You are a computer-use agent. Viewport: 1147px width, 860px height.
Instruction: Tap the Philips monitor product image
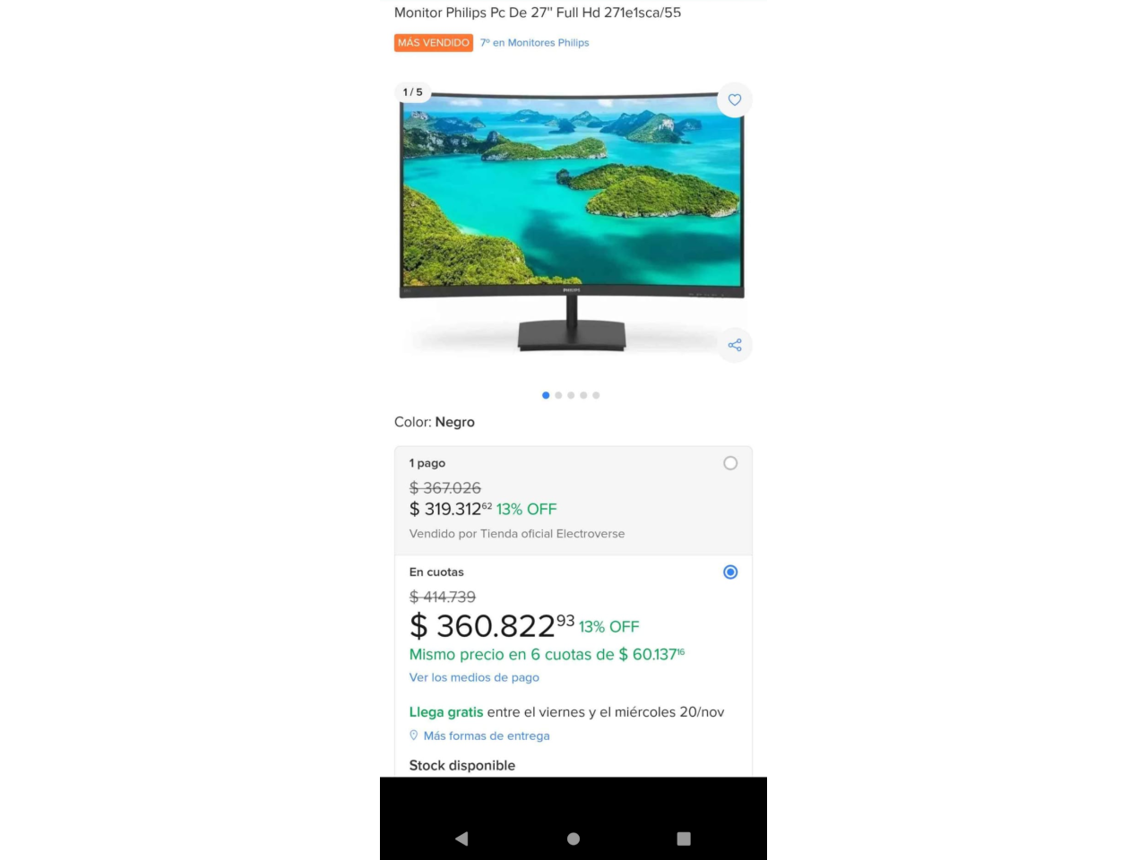coord(572,221)
